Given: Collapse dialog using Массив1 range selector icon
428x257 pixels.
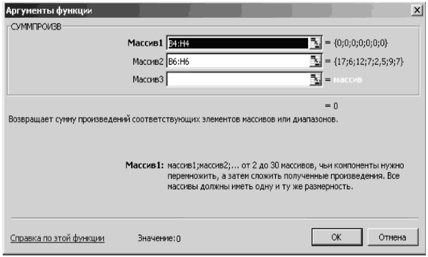Looking at the screenshot, I should point(315,43).
